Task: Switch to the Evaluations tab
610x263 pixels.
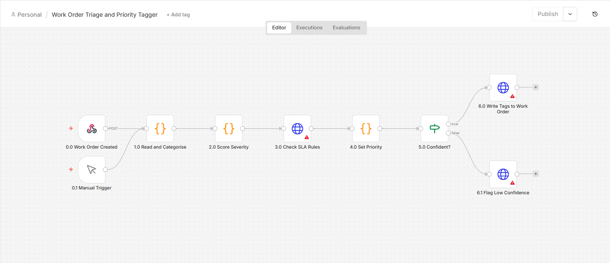Action: 347,28
